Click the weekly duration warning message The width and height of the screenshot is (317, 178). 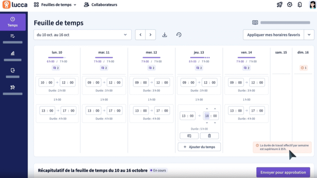point(282,147)
